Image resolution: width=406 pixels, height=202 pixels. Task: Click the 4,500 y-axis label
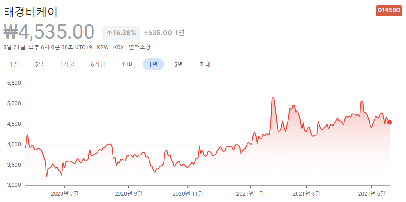[x=15, y=124]
